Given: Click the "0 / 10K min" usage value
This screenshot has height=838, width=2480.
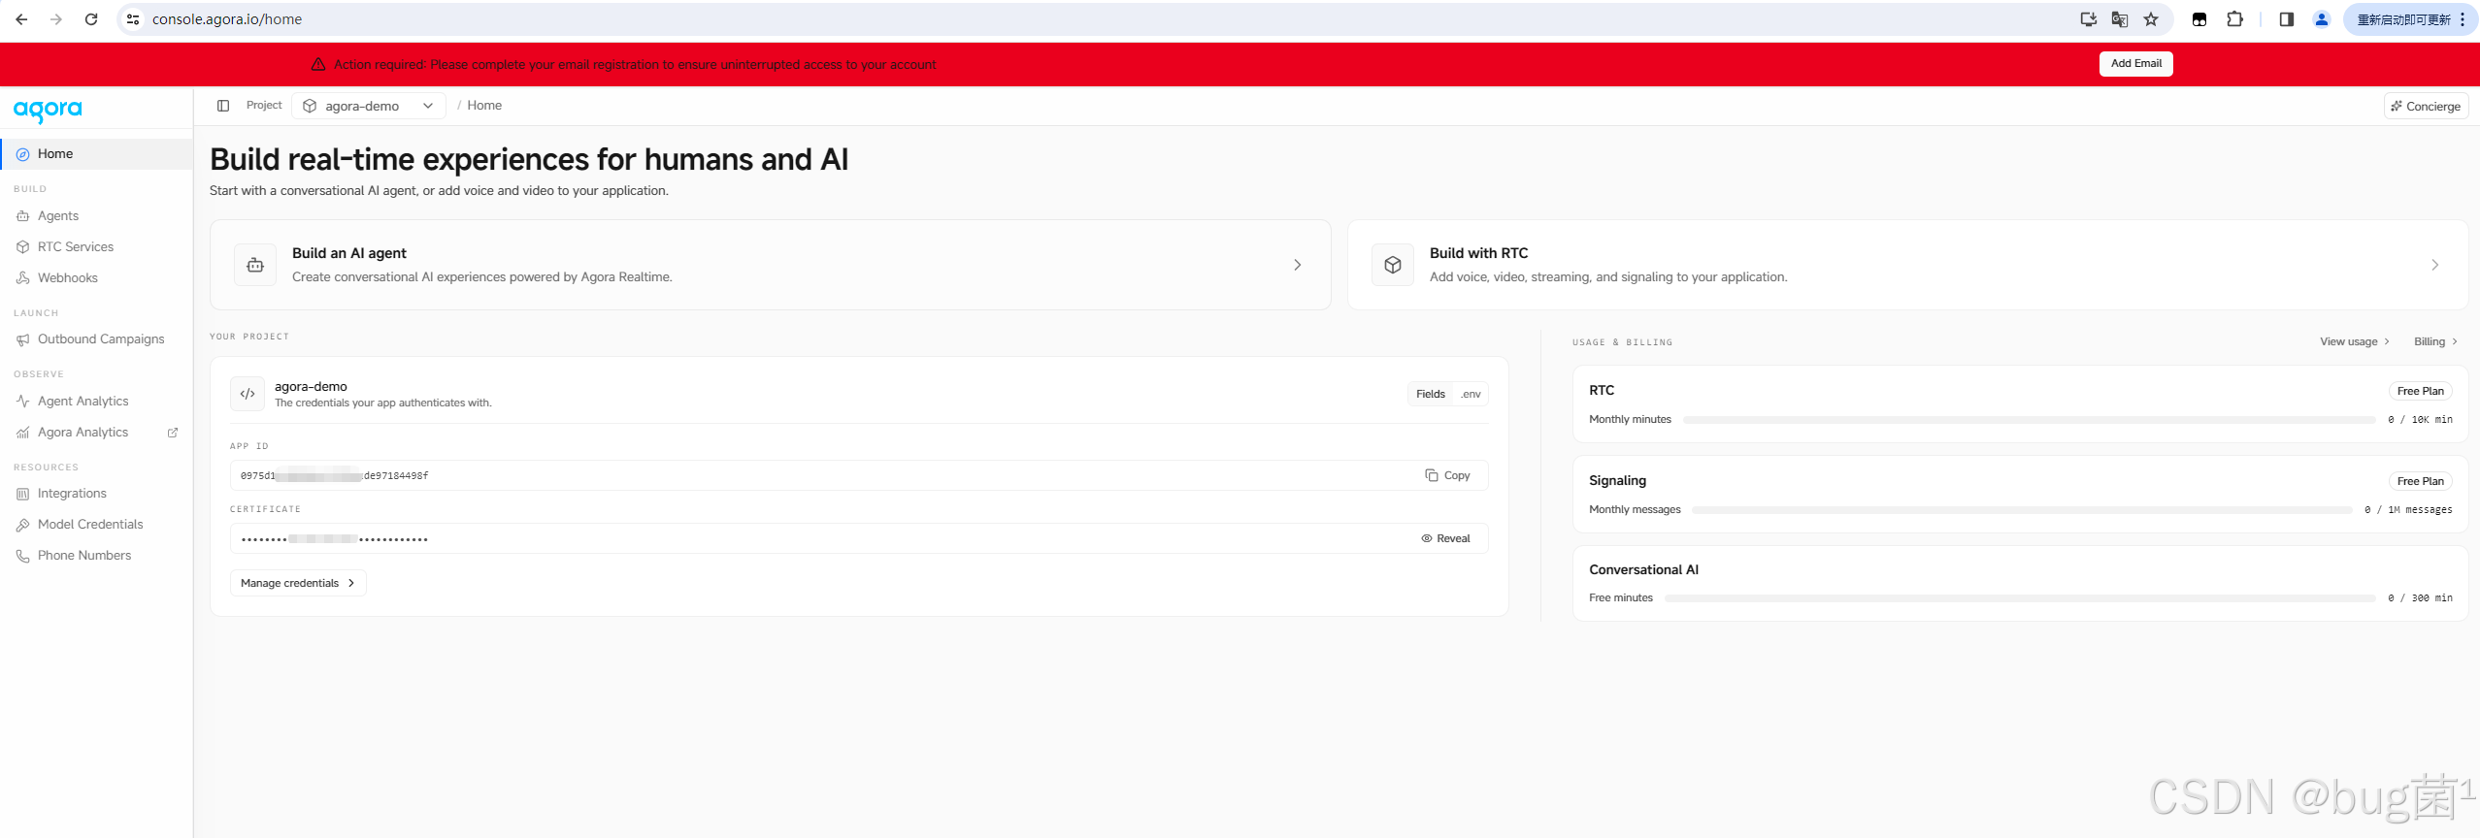Looking at the screenshot, I should pos(2420,420).
